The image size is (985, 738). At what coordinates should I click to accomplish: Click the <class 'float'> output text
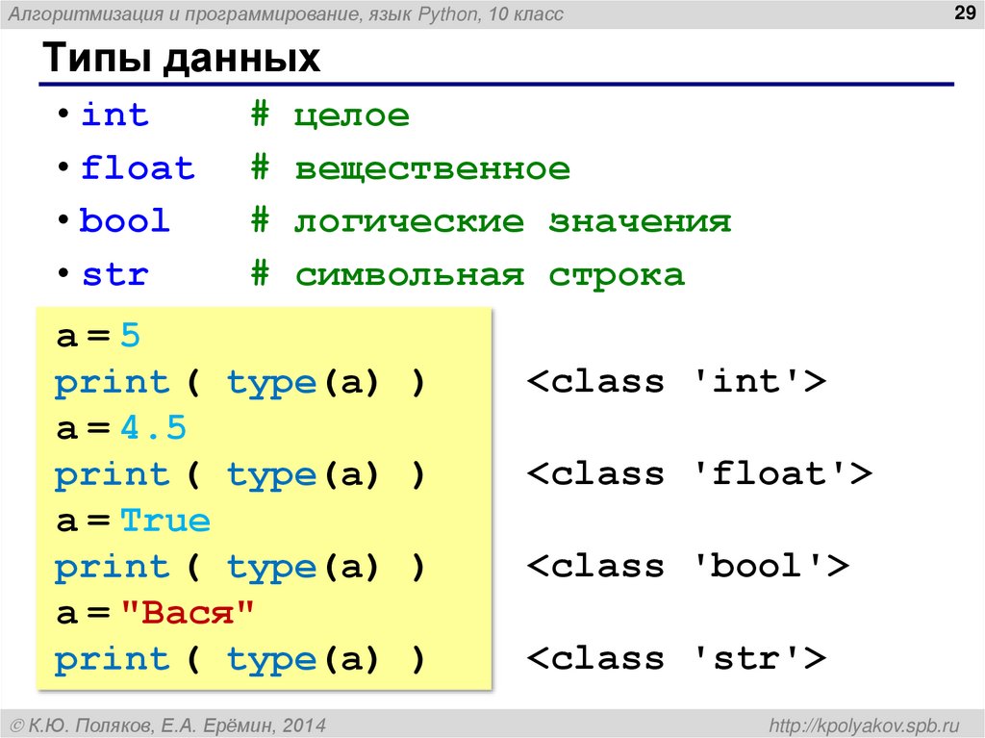699,473
